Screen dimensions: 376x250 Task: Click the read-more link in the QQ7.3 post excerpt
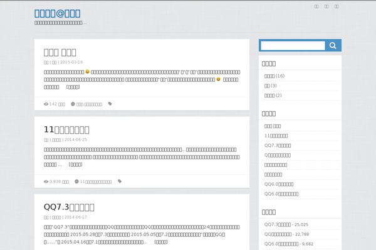coord(161,242)
